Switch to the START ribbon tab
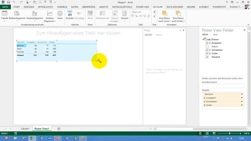 [16, 7]
